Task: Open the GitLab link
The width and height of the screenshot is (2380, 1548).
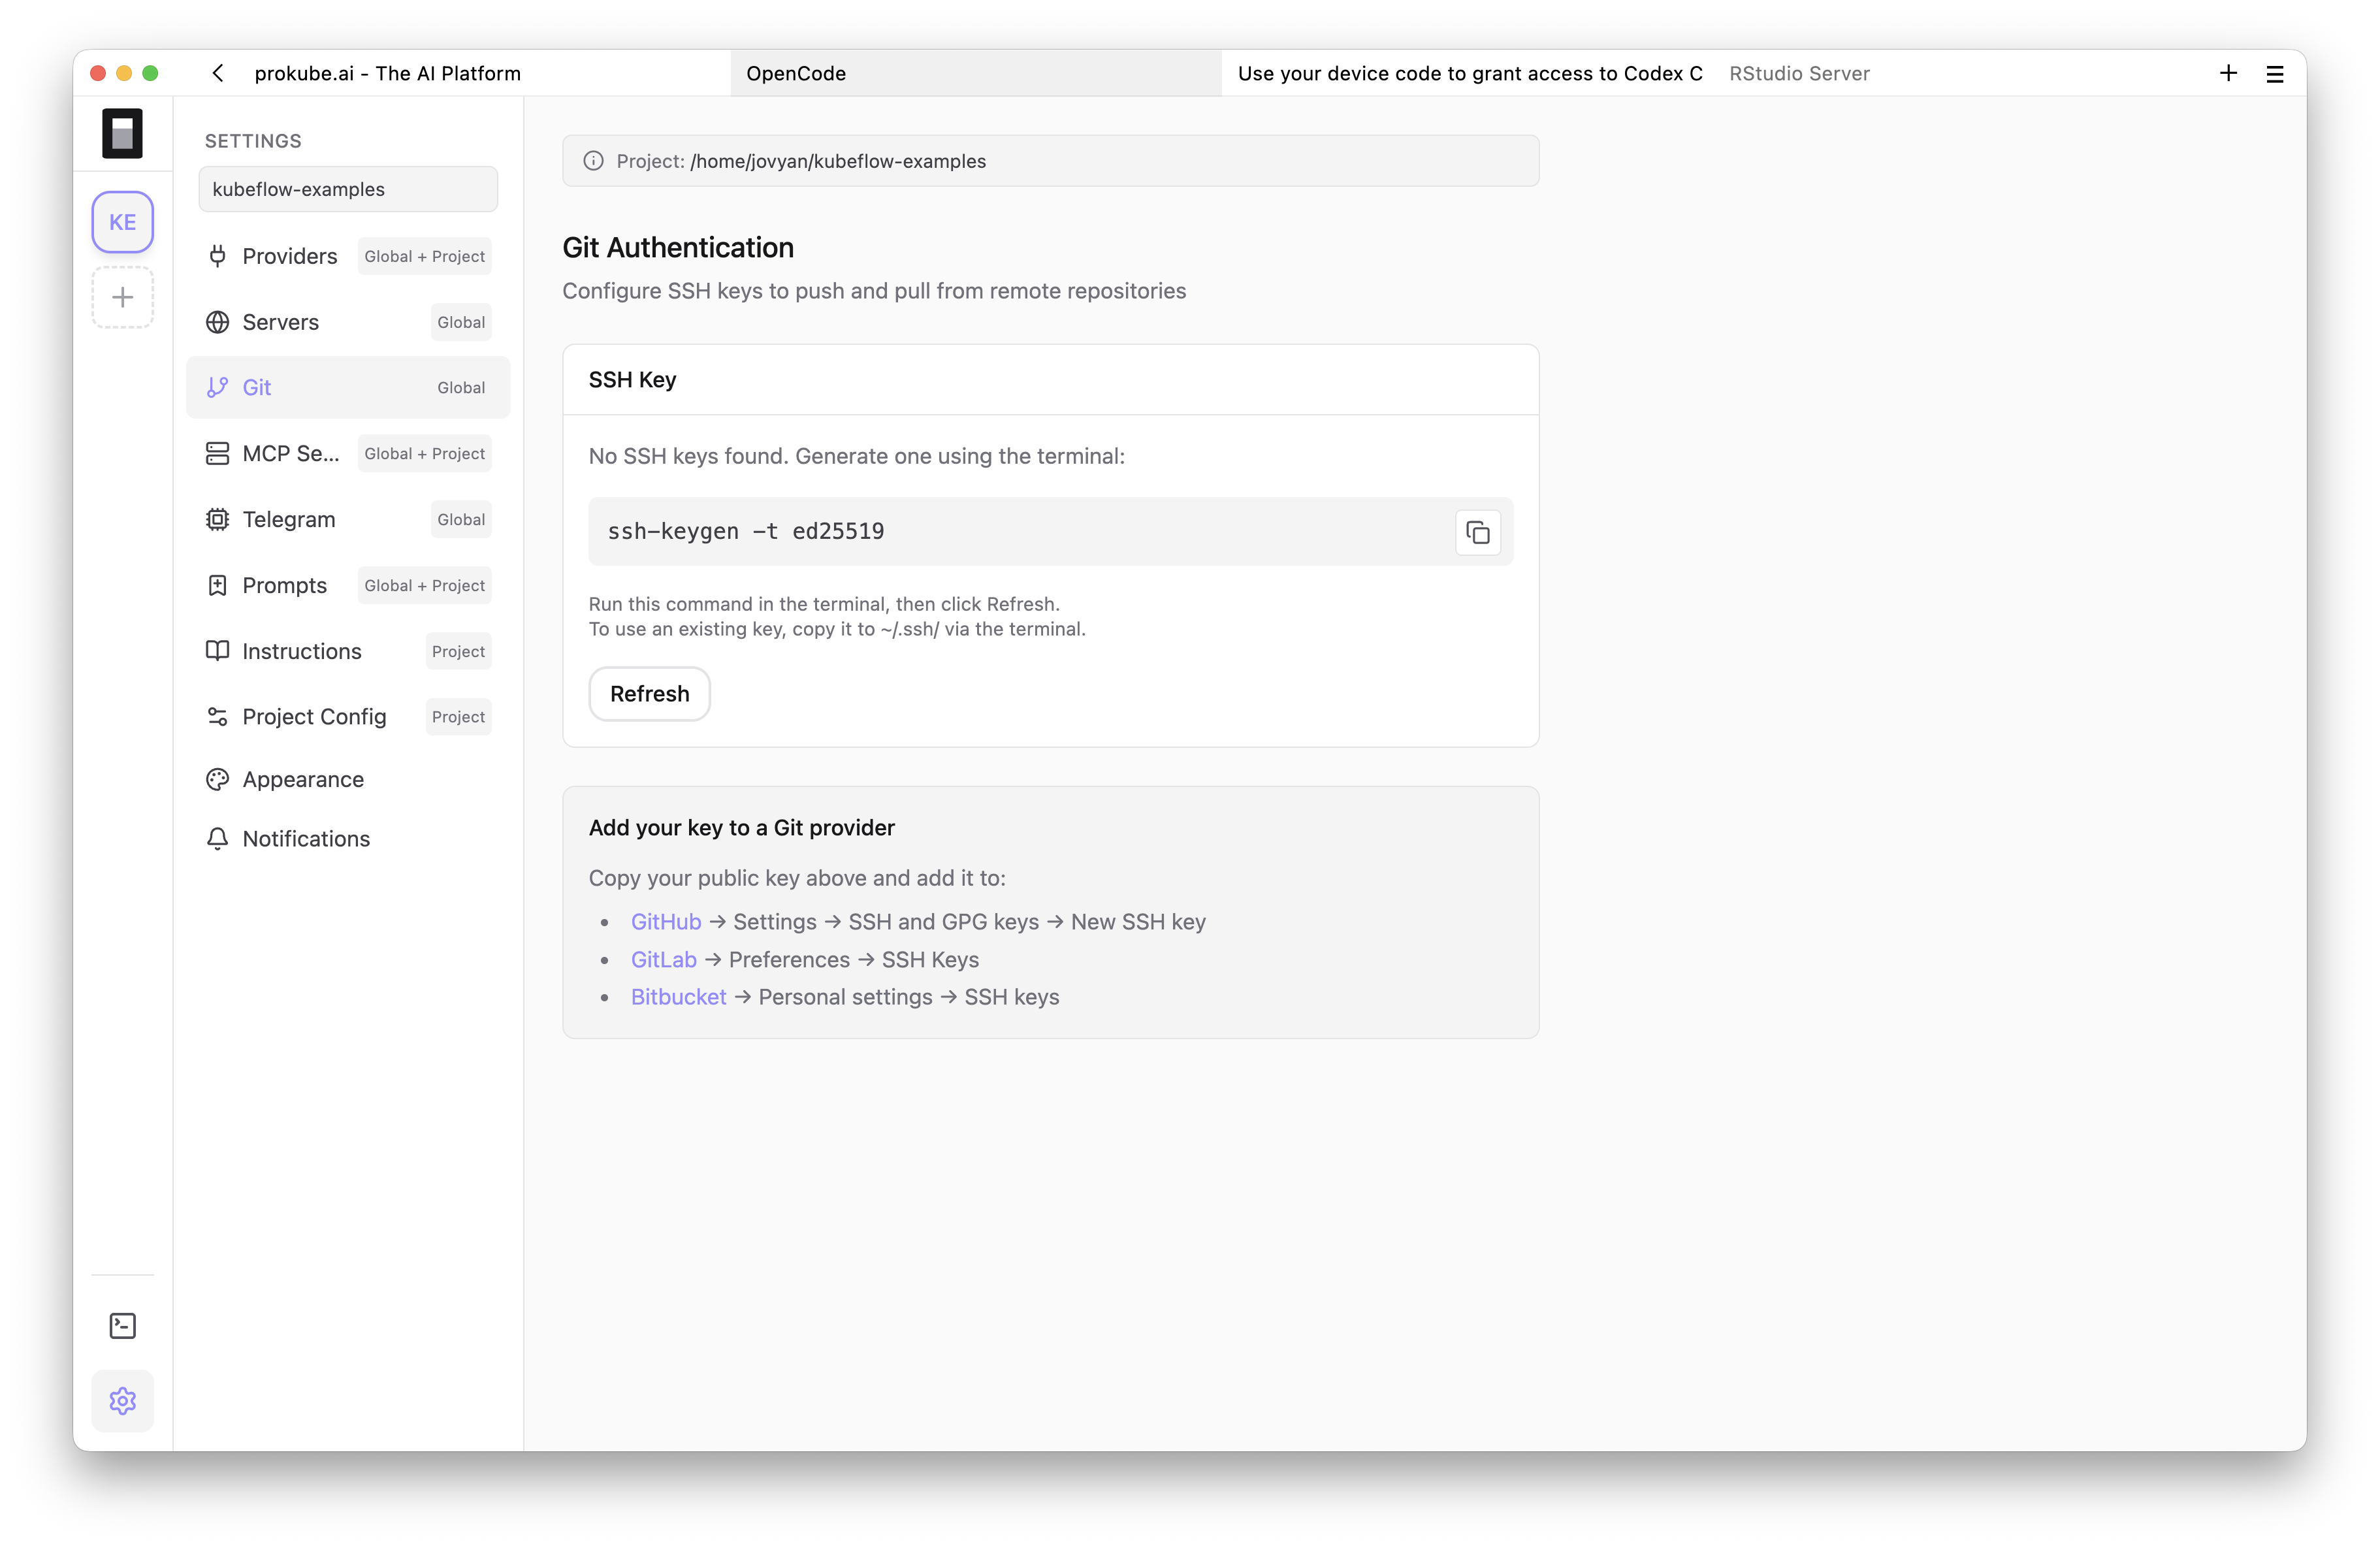Action: (x=664, y=960)
